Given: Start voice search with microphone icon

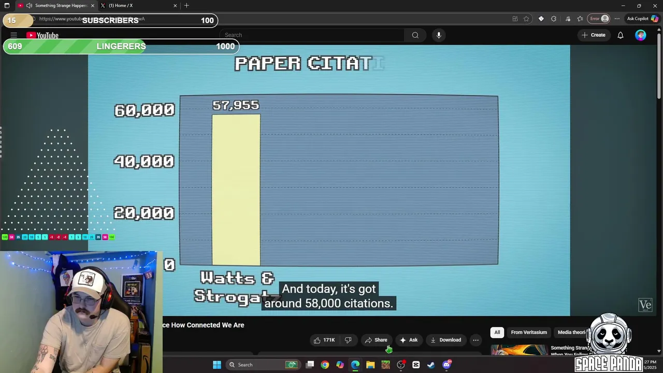Looking at the screenshot, I should coord(439,35).
